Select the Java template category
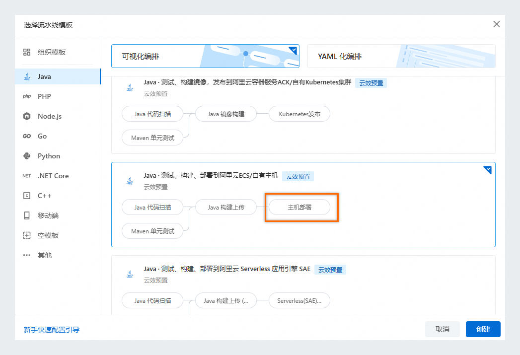 (58, 76)
